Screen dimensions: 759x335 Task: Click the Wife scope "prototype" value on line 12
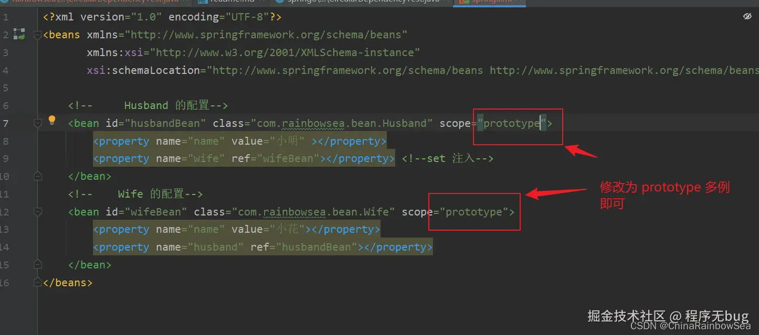coord(474,212)
